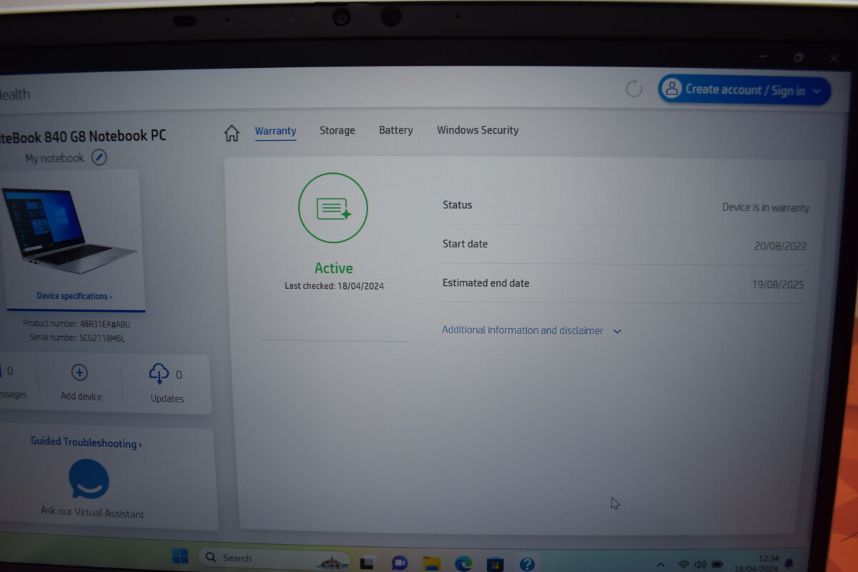Edit notebook name with the pencil icon
Image resolution: width=858 pixels, height=572 pixels.
tap(99, 157)
